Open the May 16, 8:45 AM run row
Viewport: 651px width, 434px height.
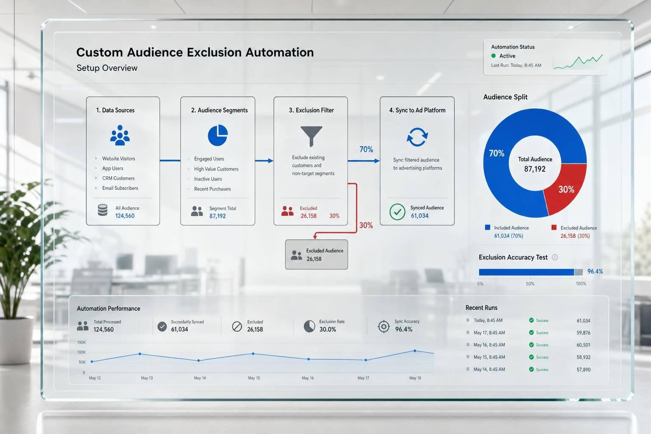[528, 345]
